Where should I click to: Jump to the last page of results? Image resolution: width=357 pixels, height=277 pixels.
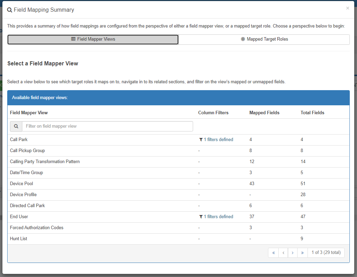(302, 253)
